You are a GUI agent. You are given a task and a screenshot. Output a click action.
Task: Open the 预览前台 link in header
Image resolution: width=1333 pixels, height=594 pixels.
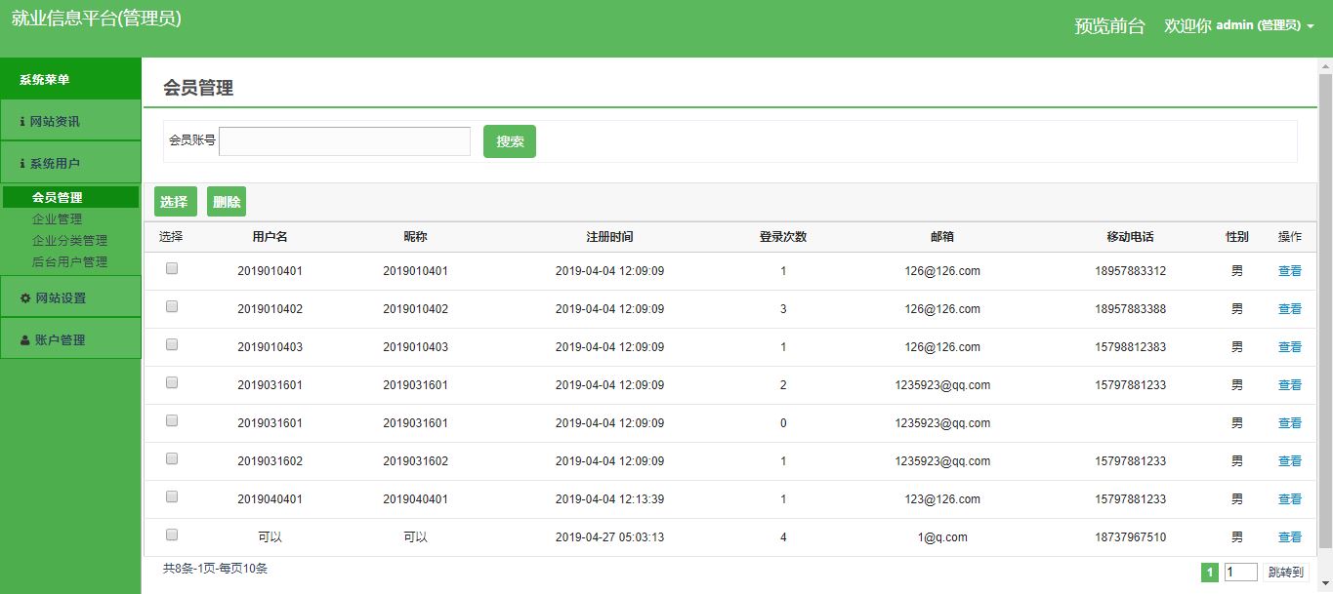click(x=1109, y=26)
